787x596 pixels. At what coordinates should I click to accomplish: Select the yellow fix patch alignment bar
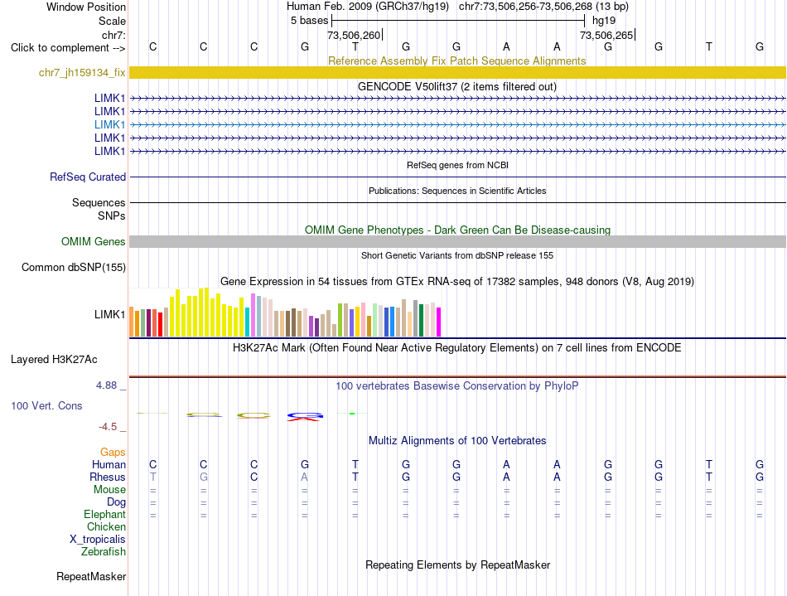coord(457,73)
